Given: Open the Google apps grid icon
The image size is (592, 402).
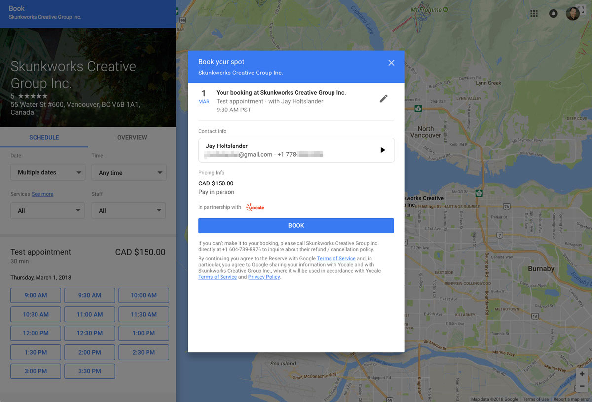Looking at the screenshot, I should [534, 14].
